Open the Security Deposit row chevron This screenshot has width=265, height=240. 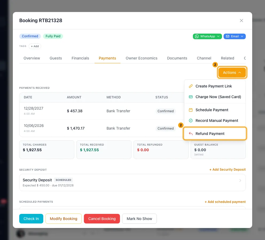pos(240,181)
